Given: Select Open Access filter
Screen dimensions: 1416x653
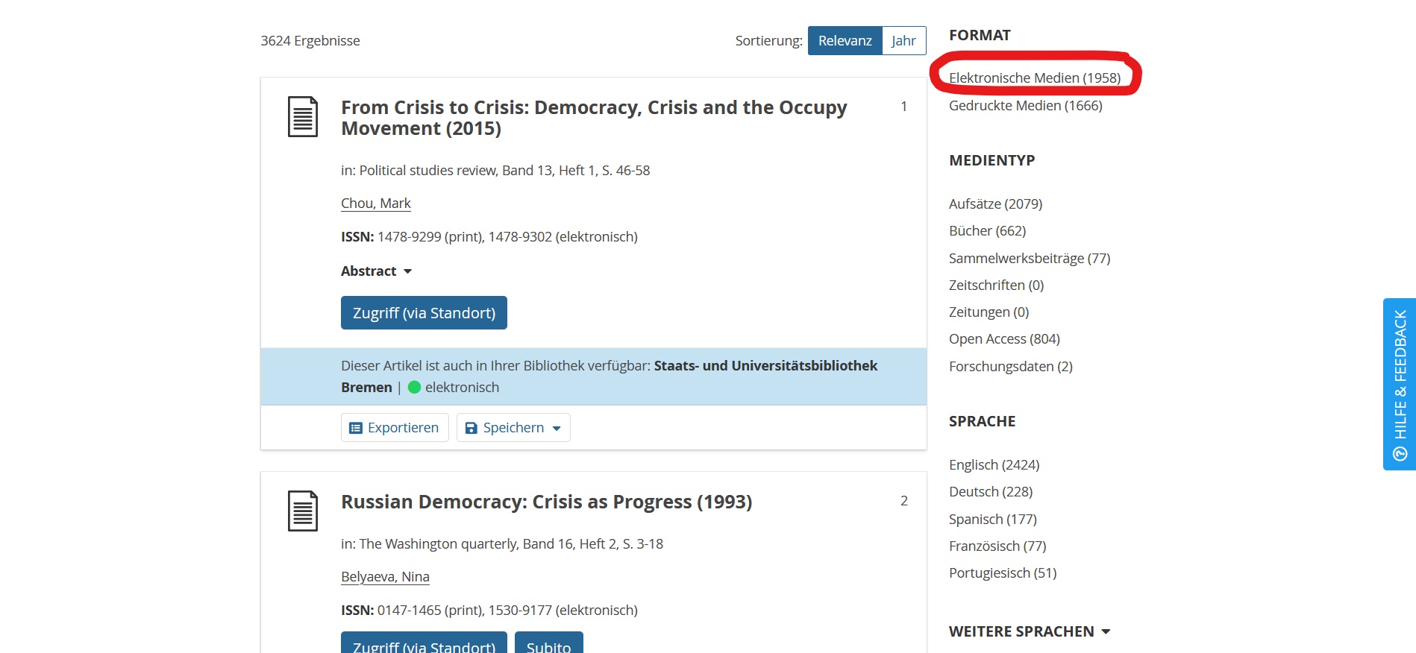Looking at the screenshot, I should 1004,339.
